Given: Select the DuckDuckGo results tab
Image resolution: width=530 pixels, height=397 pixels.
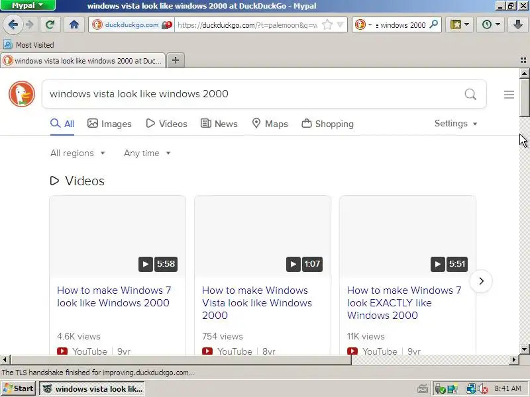Looking at the screenshot, I should click(x=83, y=61).
